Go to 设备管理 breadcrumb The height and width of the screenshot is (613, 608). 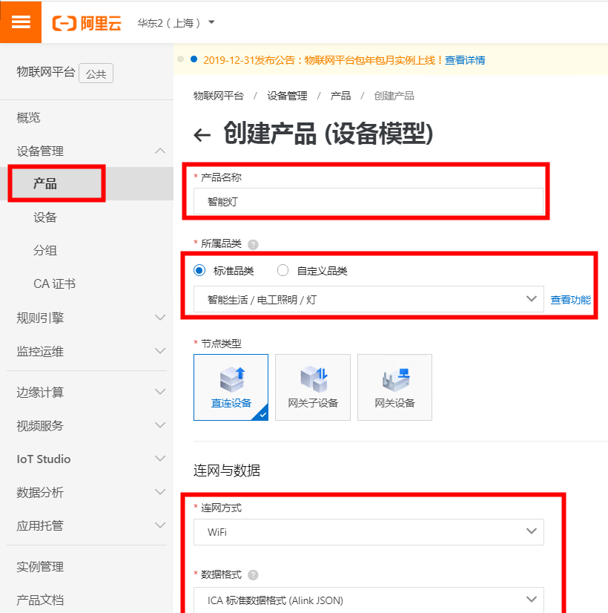click(287, 96)
